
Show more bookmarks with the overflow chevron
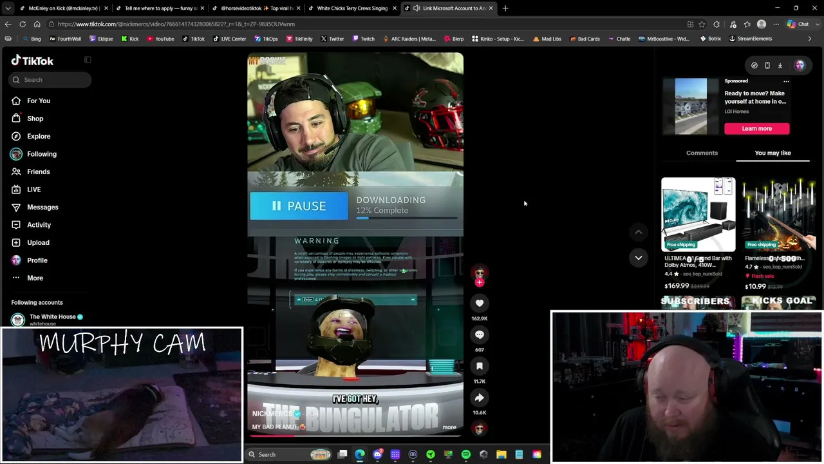(810, 39)
